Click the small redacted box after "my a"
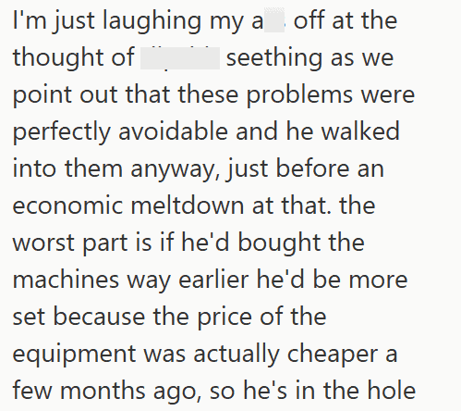 274,21
